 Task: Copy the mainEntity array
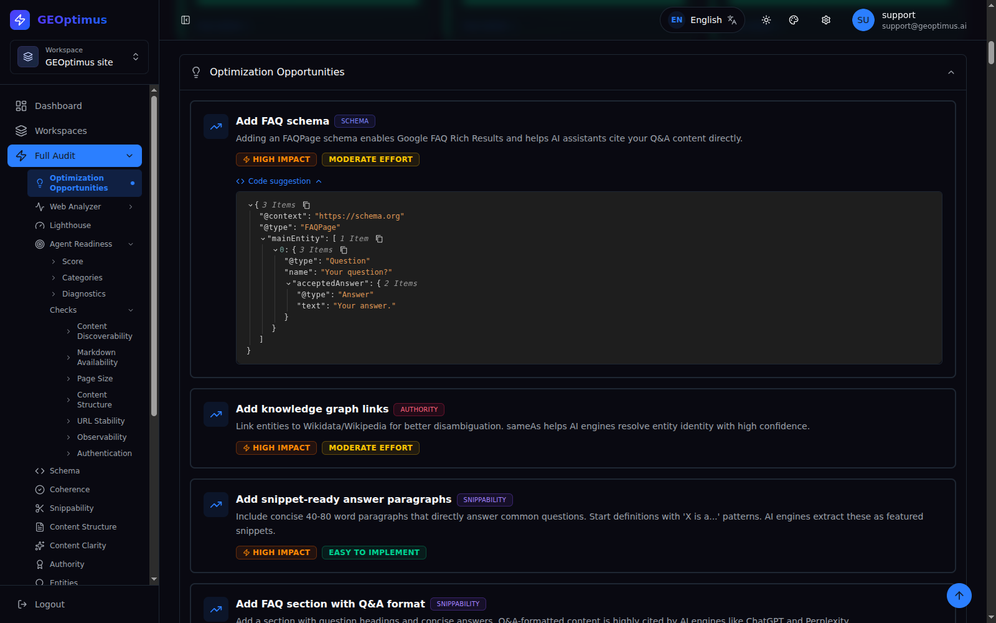(379, 239)
